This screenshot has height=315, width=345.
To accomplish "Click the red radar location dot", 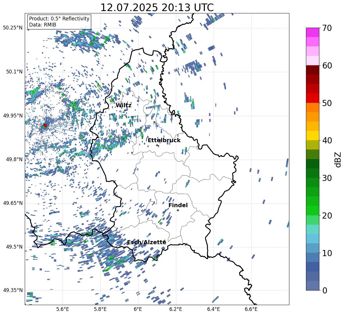I will (x=45, y=125).
